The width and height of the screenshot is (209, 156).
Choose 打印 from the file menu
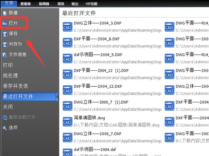pos(8,65)
